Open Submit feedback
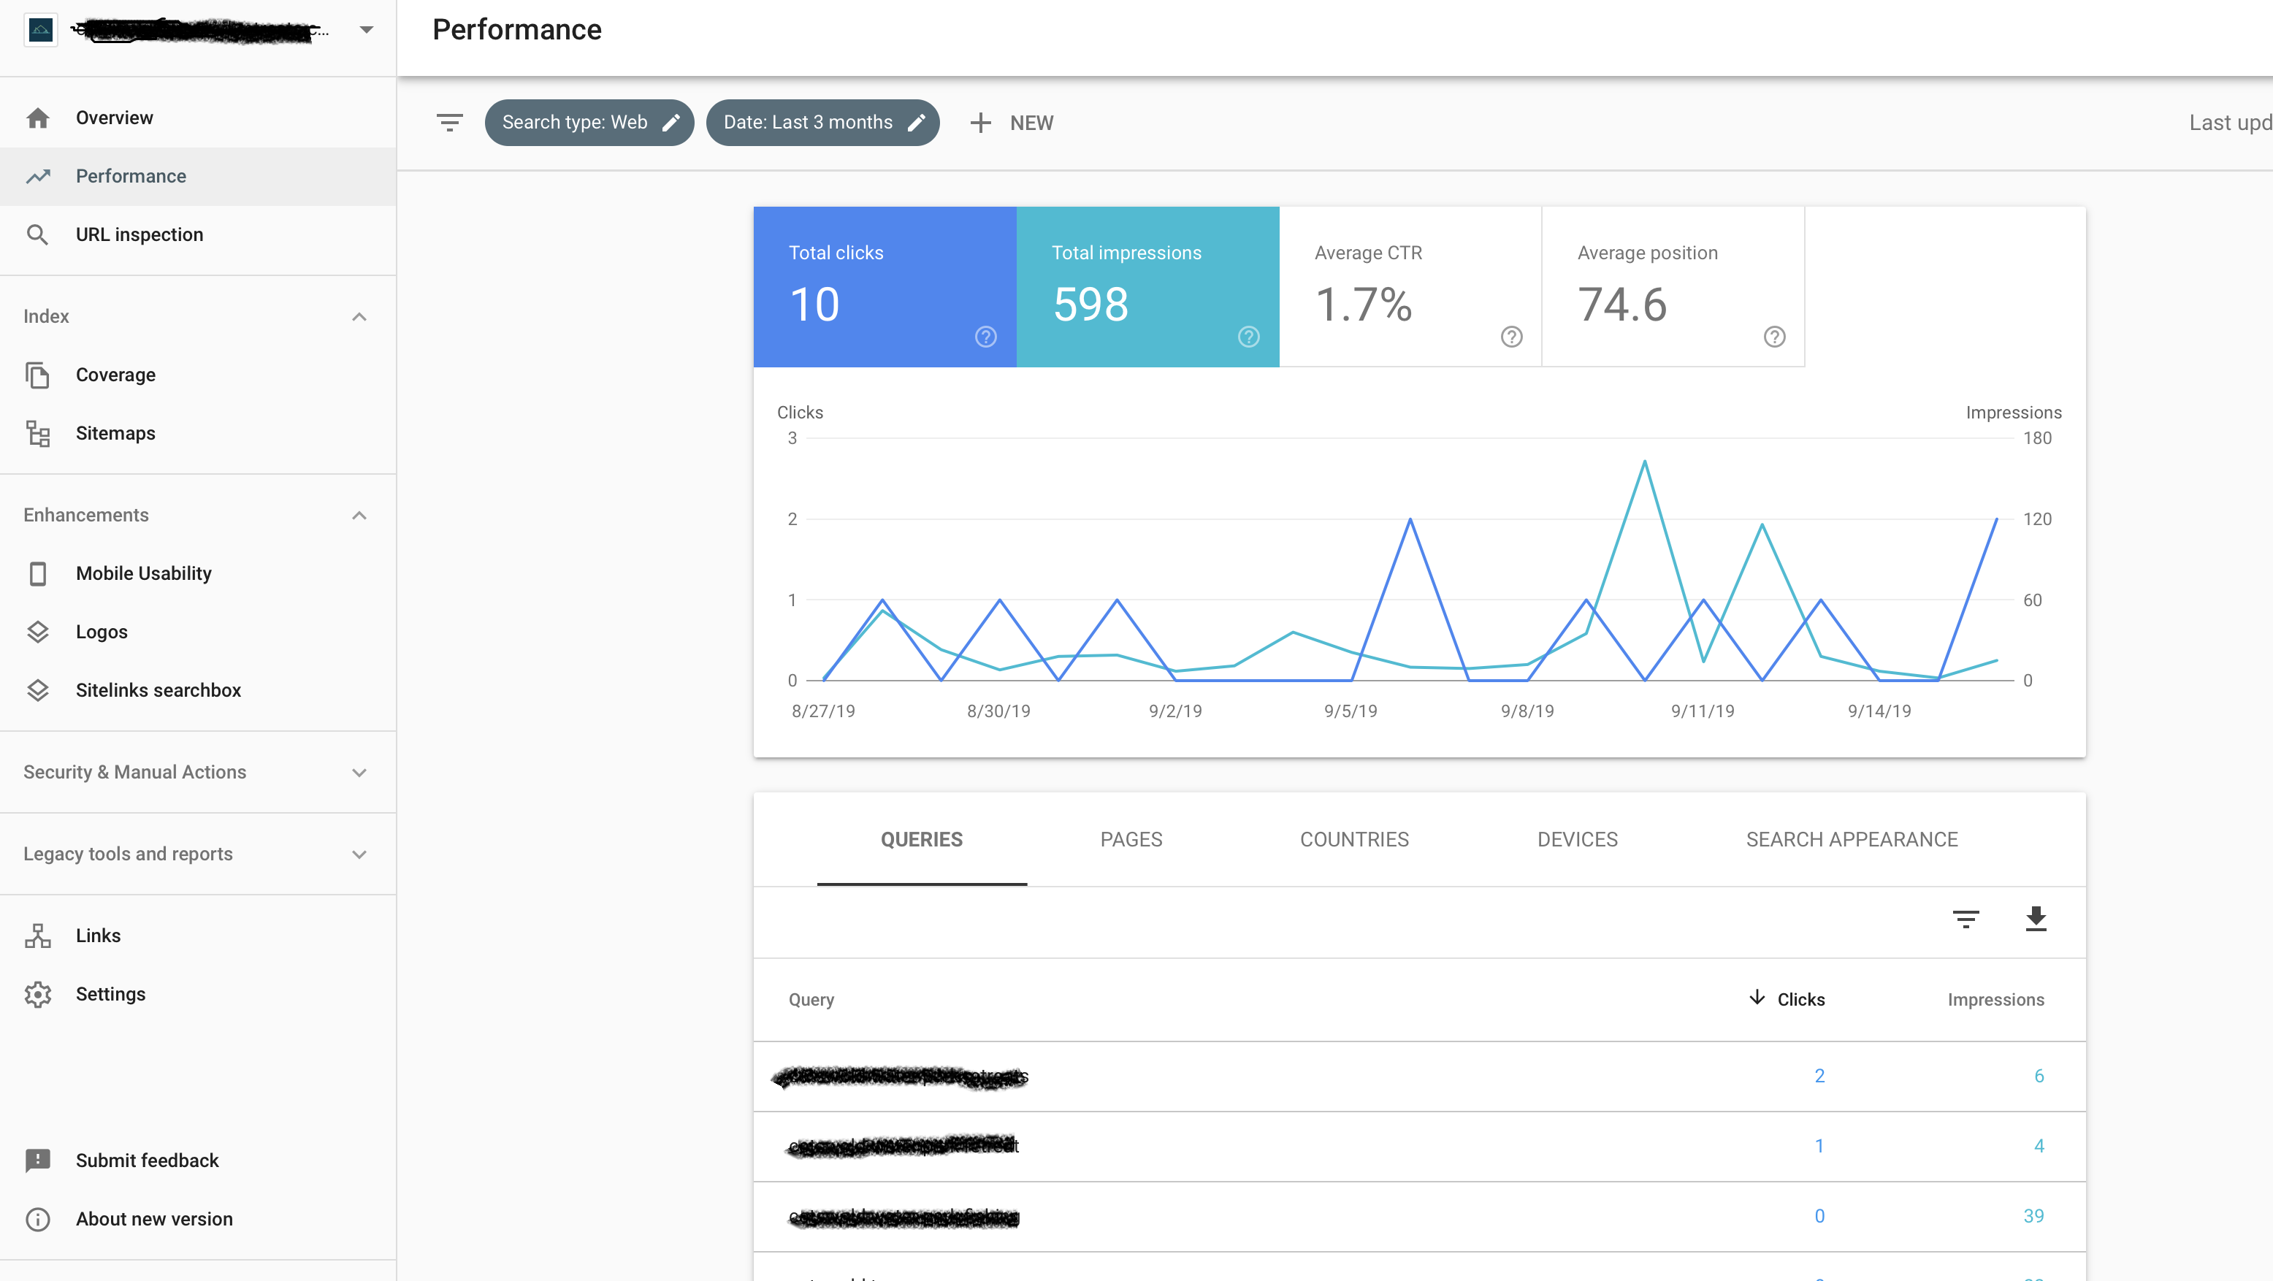 (x=147, y=1160)
